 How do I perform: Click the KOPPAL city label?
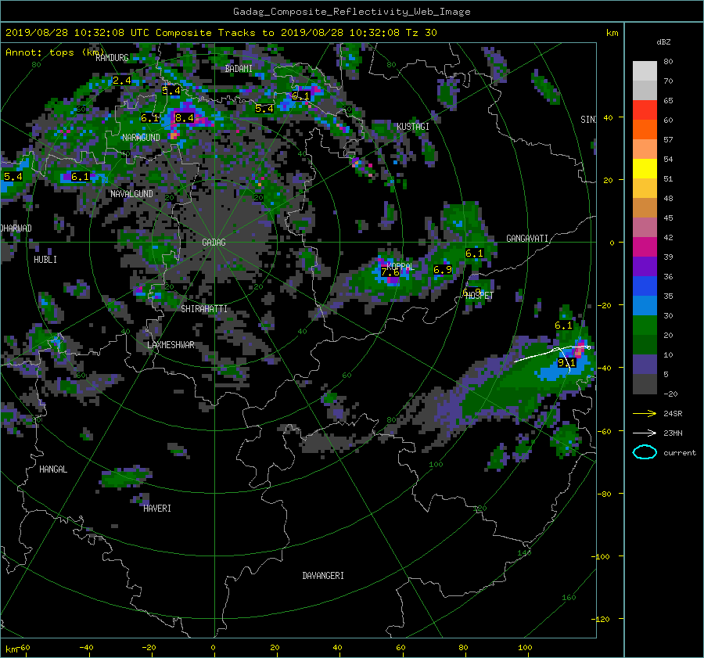click(400, 266)
